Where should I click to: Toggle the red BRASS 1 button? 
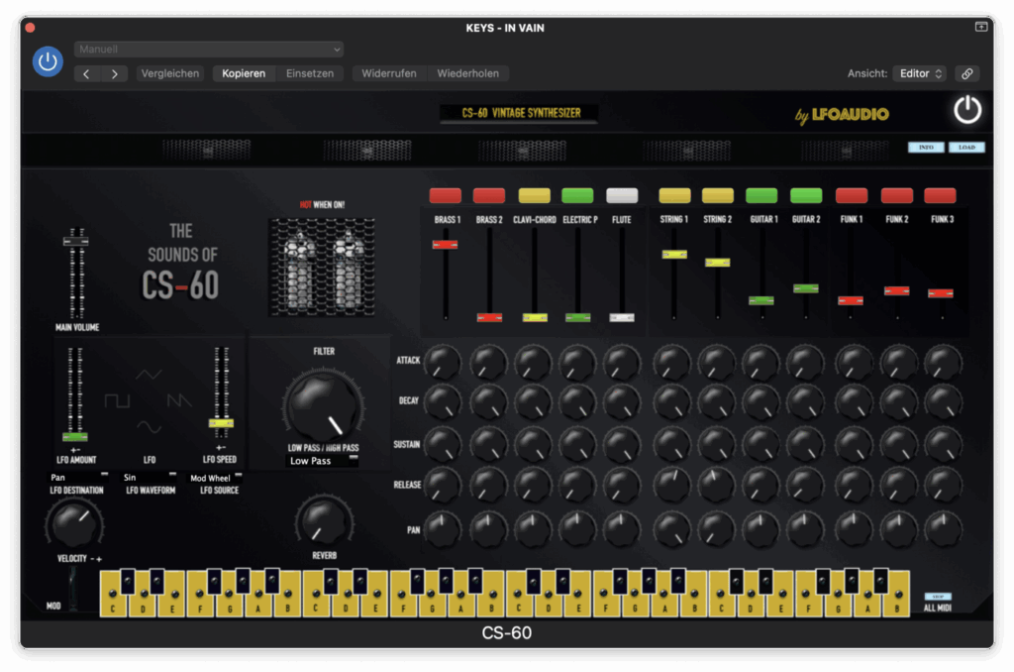pyautogui.click(x=446, y=195)
